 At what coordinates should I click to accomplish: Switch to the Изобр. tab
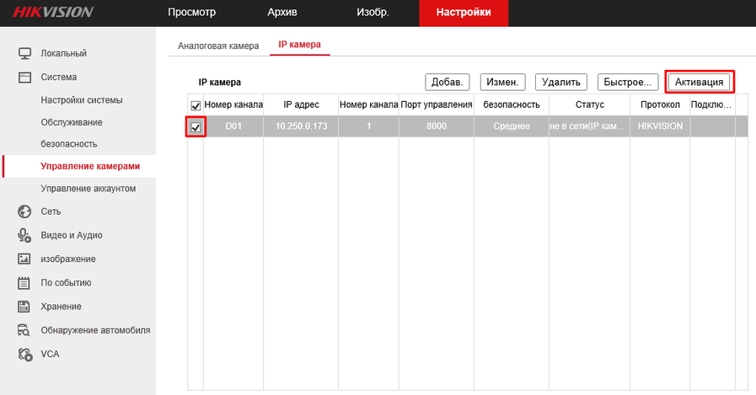click(373, 13)
